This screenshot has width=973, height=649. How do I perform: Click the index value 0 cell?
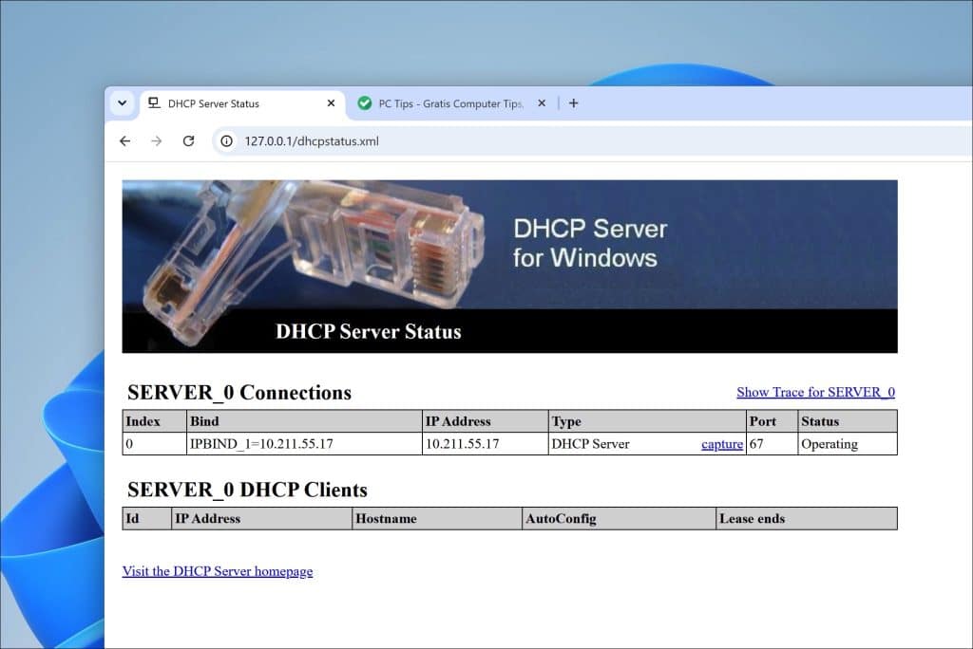155,444
